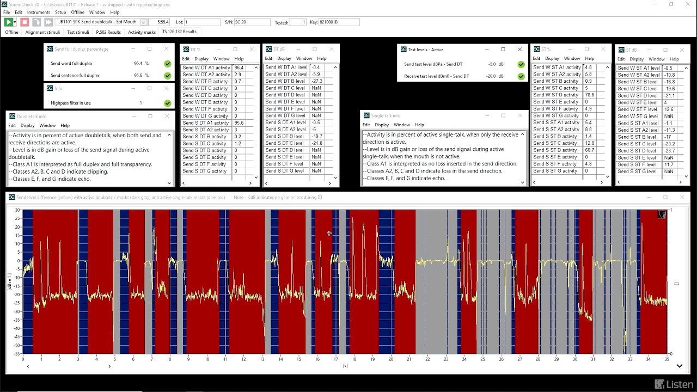The width and height of the screenshot is (697, 392).
Task: Click the Key field showing 8210001B
Action: (339, 22)
